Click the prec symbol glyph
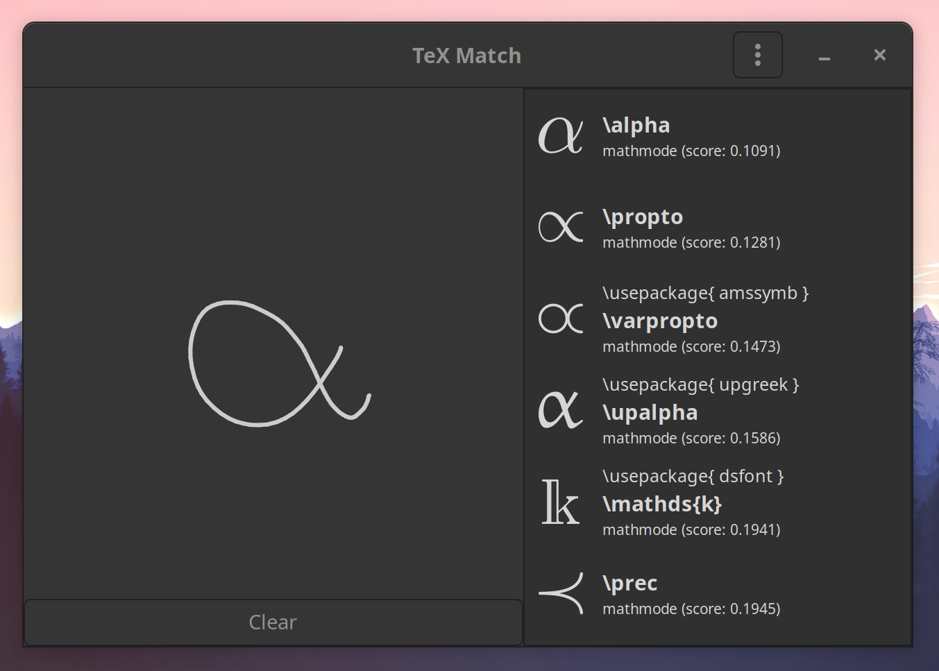939x671 pixels. point(561,593)
